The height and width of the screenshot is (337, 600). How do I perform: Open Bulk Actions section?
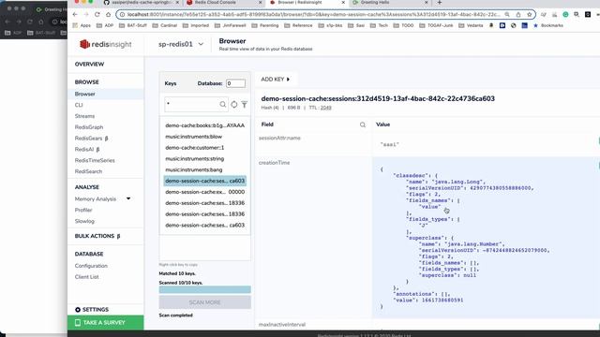tap(97, 236)
